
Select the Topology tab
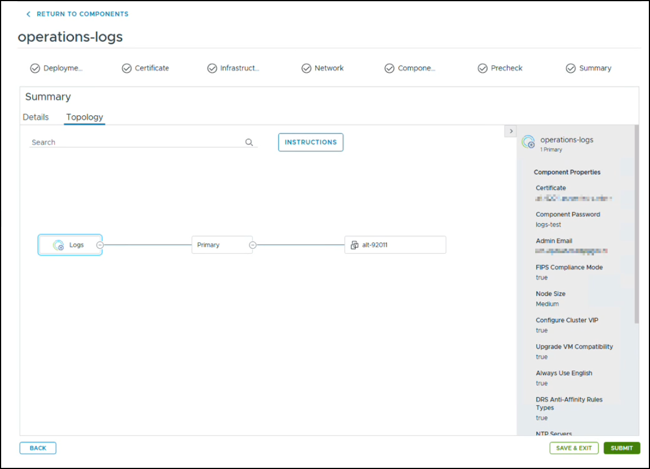point(84,117)
